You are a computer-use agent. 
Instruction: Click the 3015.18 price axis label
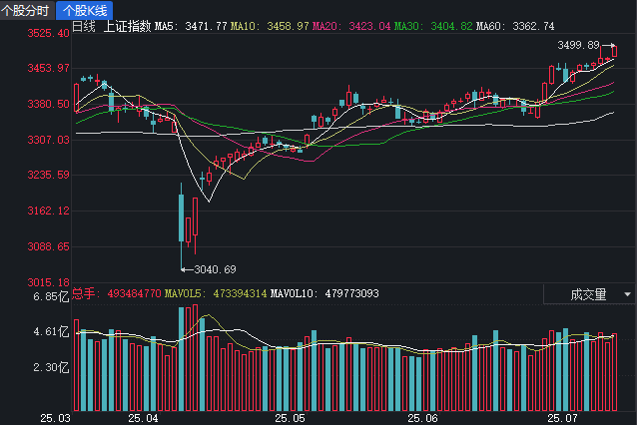tap(48, 282)
